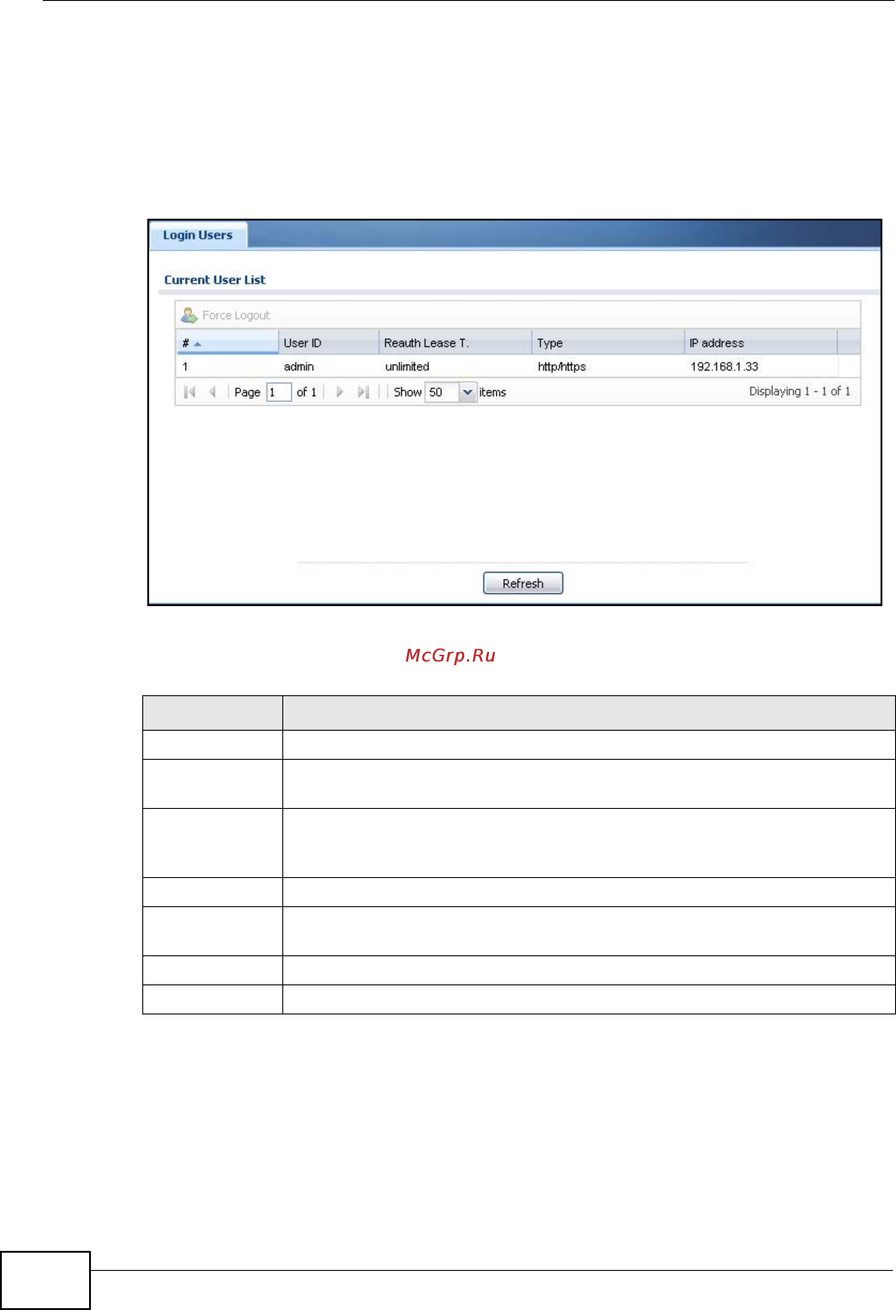Click the unlimited lease time cell
This screenshot has height=1310, width=896.
[407, 366]
